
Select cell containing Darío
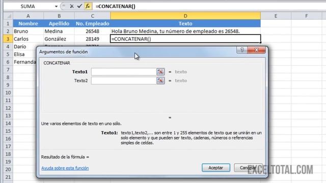24,46
